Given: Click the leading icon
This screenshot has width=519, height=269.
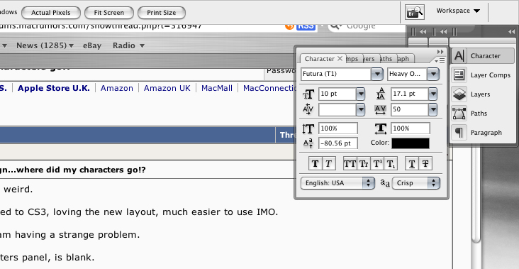Looking at the screenshot, I should tap(381, 94).
